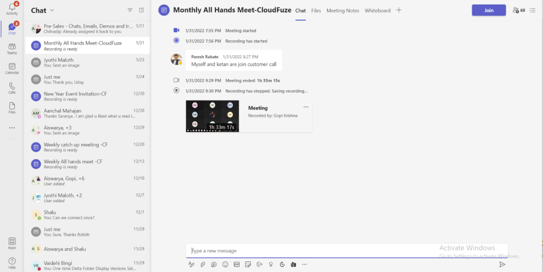The width and height of the screenshot is (543, 272).
Task: Open the meeting details list icon in the header
Action: (x=532, y=11)
